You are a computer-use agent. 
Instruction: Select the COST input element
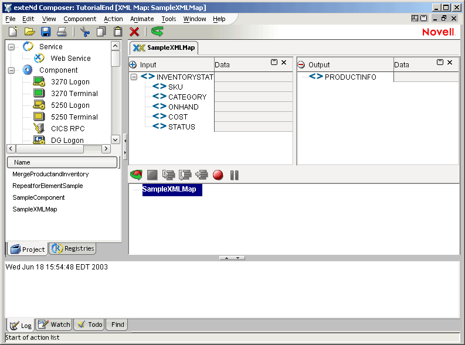[x=178, y=117]
